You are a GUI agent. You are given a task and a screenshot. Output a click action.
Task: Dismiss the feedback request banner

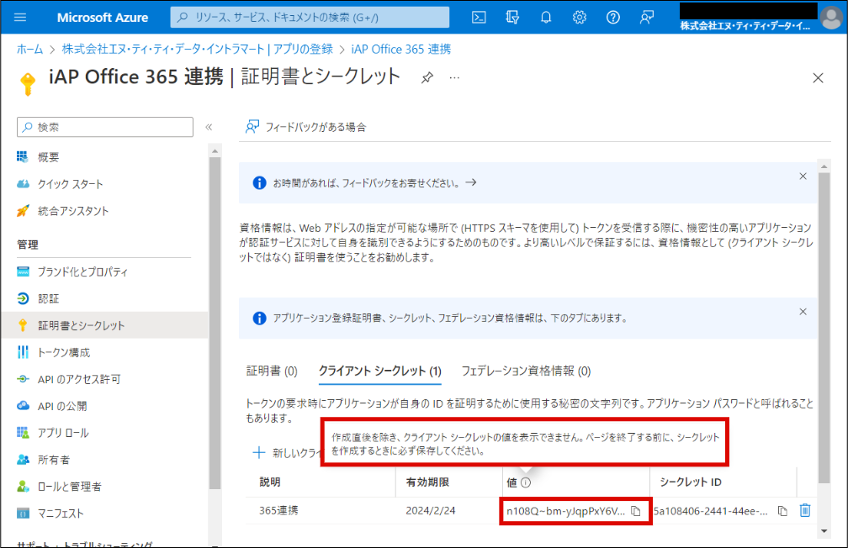point(803,177)
